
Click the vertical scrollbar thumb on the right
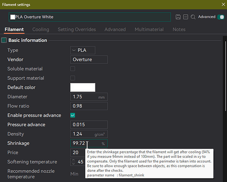(226, 76)
